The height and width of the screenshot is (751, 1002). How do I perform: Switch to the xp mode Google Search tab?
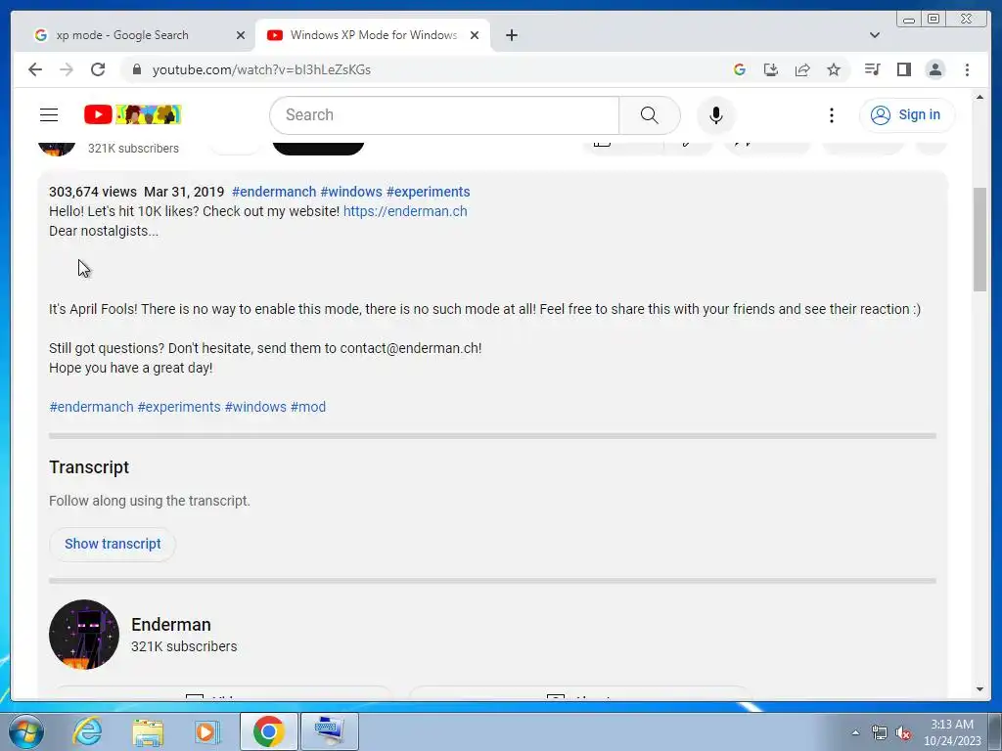click(134, 35)
